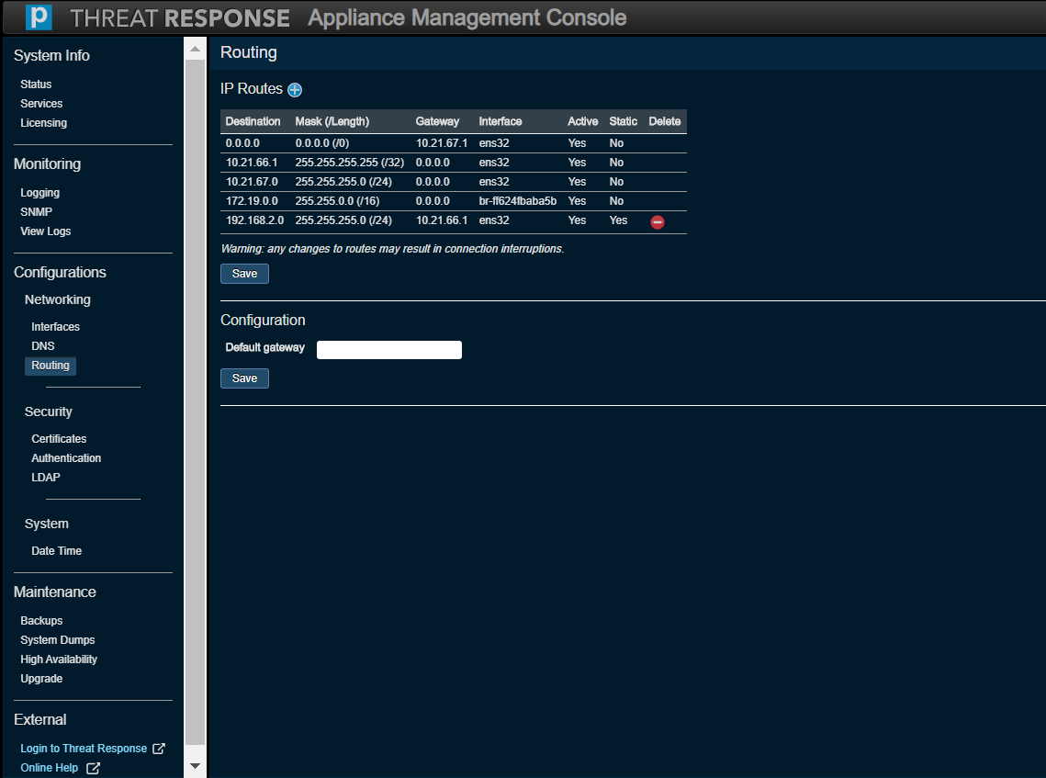This screenshot has width=1046, height=778.
Task: Open the SNMP monitoring settings
Action: tap(36, 212)
